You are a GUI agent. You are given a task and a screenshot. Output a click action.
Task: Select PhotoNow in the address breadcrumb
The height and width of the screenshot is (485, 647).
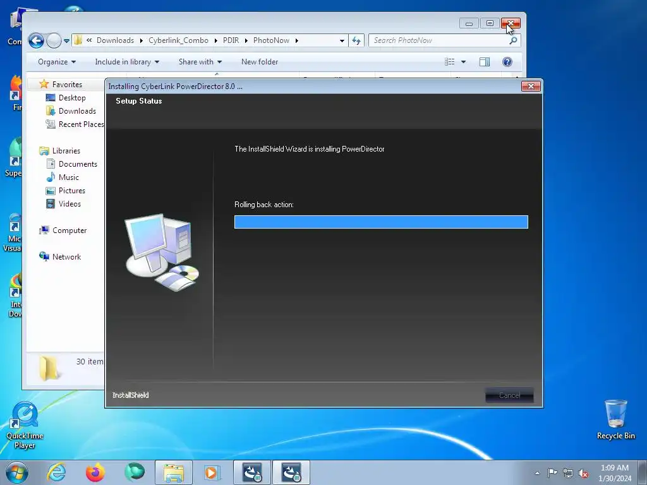click(271, 40)
